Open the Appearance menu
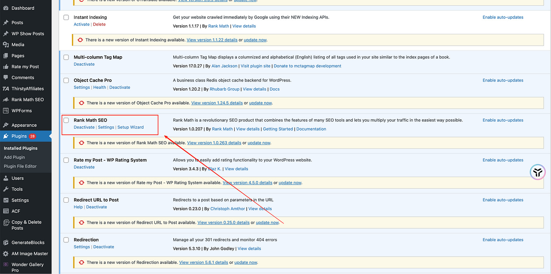 click(x=26, y=125)
